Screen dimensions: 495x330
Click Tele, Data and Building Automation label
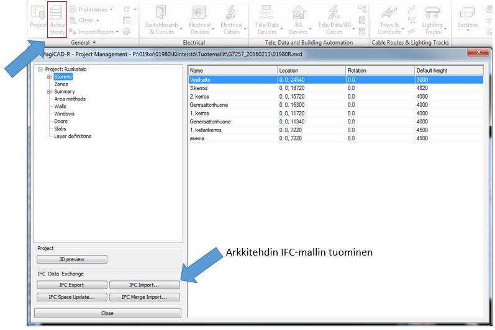pos(309,43)
